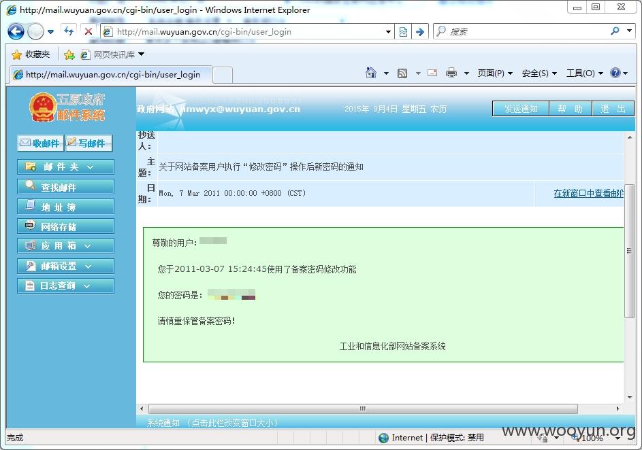Click the 完成 status bar text

coord(15,438)
